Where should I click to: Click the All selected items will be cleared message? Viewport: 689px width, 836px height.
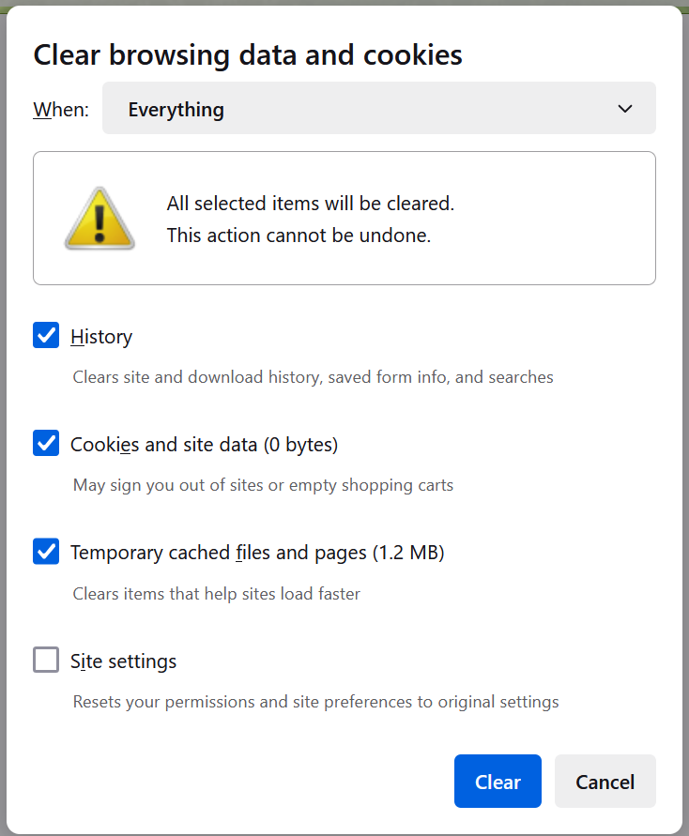coord(311,204)
